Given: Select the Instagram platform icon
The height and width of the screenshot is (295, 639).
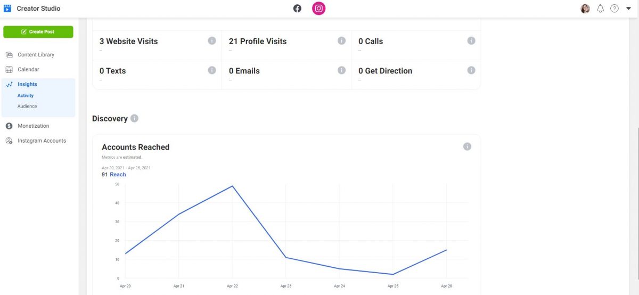Looking at the screenshot, I should point(318,9).
